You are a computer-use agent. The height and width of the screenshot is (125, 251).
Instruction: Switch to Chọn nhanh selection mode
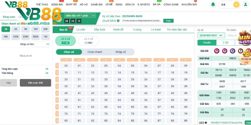[95, 52]
